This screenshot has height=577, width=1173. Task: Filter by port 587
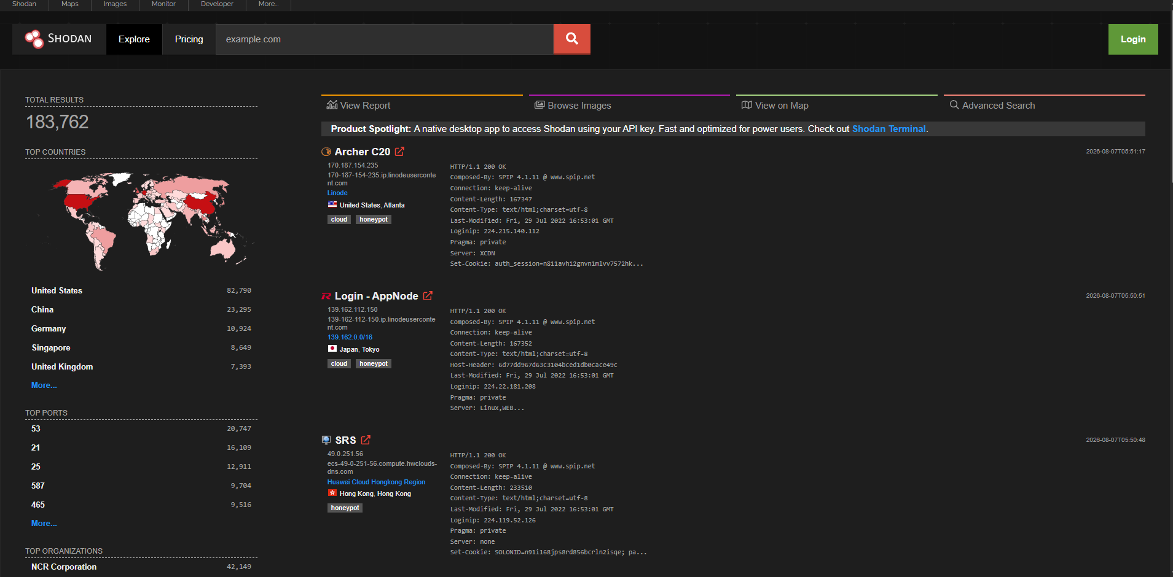point(38,486)
